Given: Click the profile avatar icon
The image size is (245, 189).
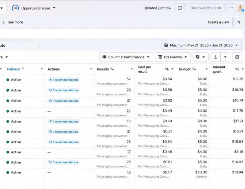Looking at the screenshot, I should click(x=240, y=8).
